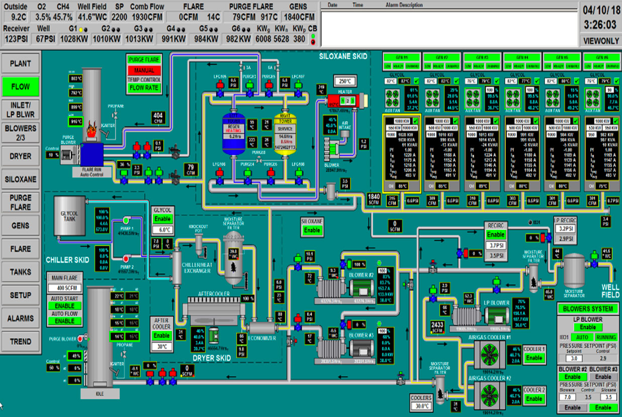Image resolution: width=622 pixels, height=417 pixels.
Task: Click the yellow Right Tower vessel
Action: click(285, 135)
